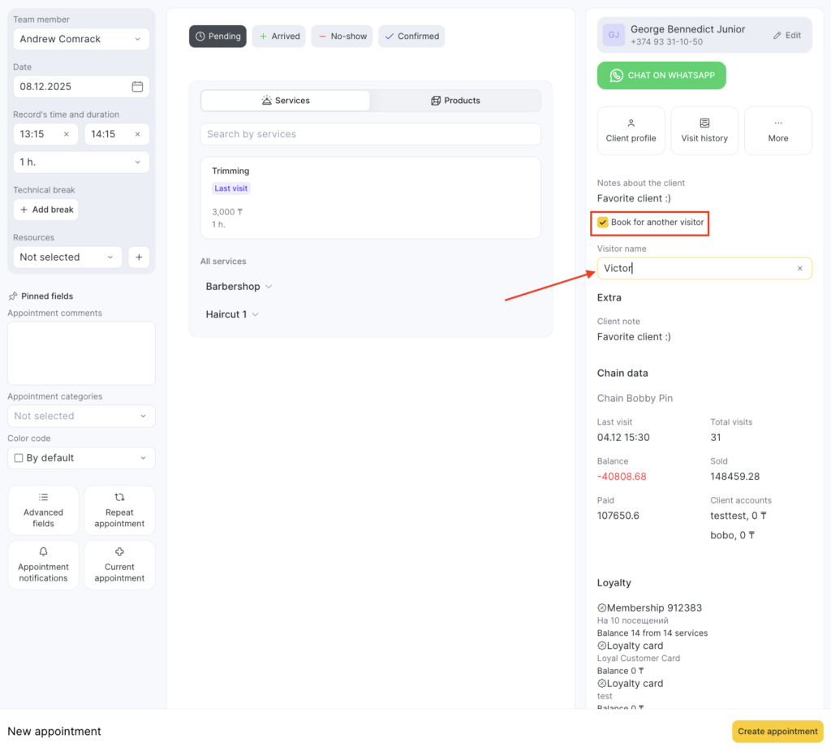Open Advanced fields
The height and width of the screenshot is (752, 831).
(x=43, y=510)
